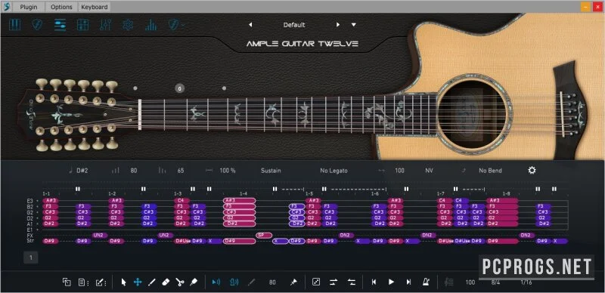605x293 pixels.
Task: Click the pin icon next to the 80 value
Action: 293,282
